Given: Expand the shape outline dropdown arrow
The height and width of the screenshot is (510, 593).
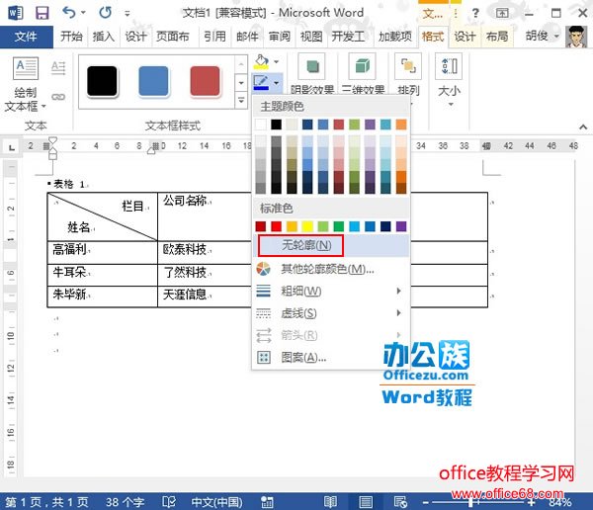Looking at the screenshot, I should 277,83.
